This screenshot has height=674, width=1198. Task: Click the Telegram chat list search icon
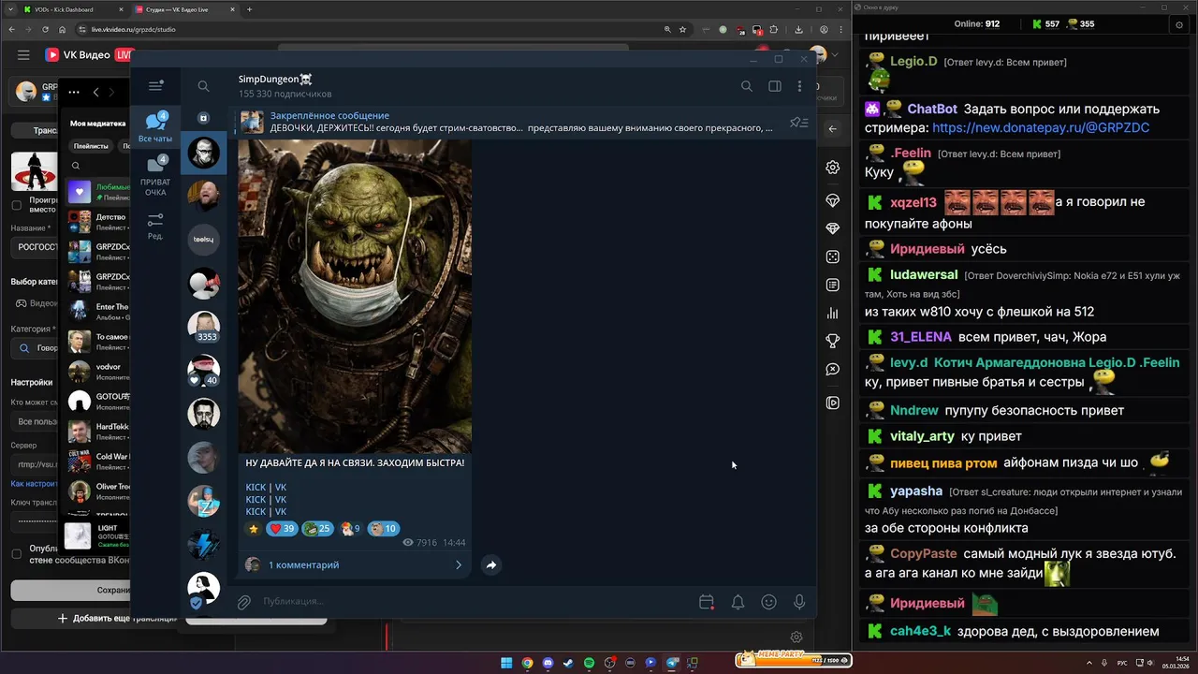click(203, 86)
